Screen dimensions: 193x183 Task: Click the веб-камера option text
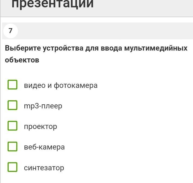(x=44, y=147)
